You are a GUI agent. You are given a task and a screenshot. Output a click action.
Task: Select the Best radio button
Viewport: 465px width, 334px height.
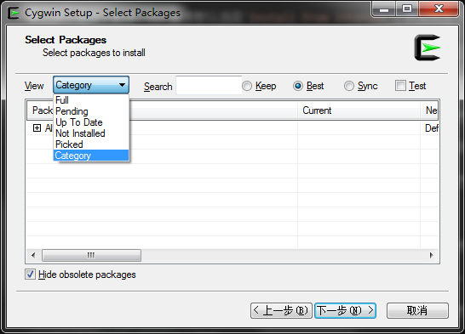pos(298,86)
